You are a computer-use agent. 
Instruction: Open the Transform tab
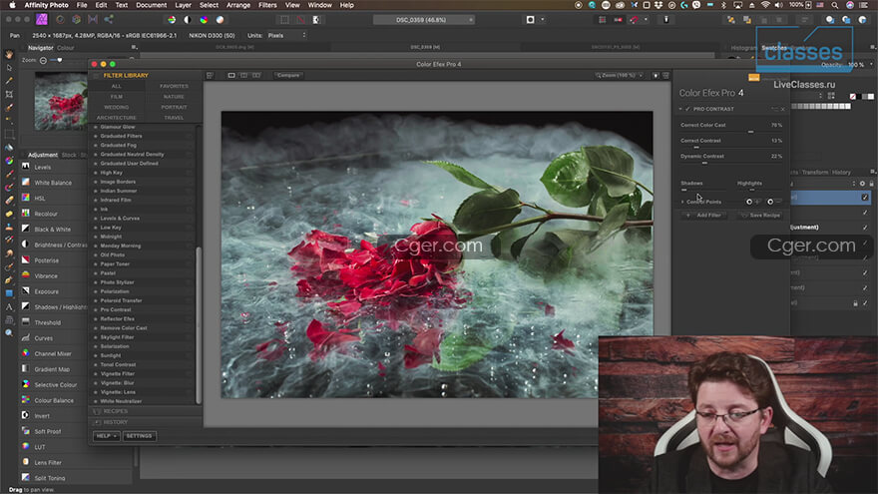[x=815, y=172]
